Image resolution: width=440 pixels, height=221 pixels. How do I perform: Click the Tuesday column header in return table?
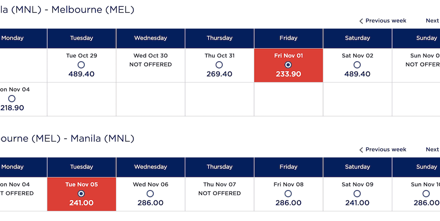point(81,167)
